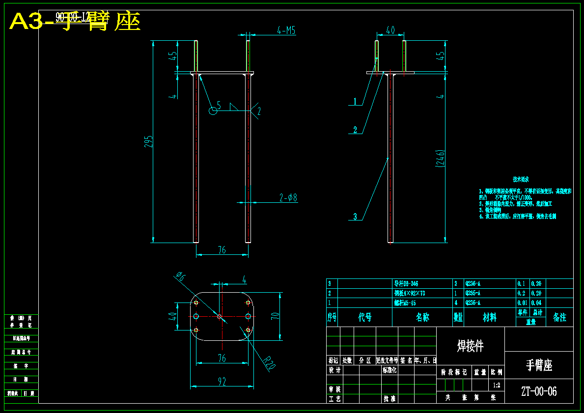
Task: Select the 2-Ø8 rod diameter callout
Action: click(288, 197)
